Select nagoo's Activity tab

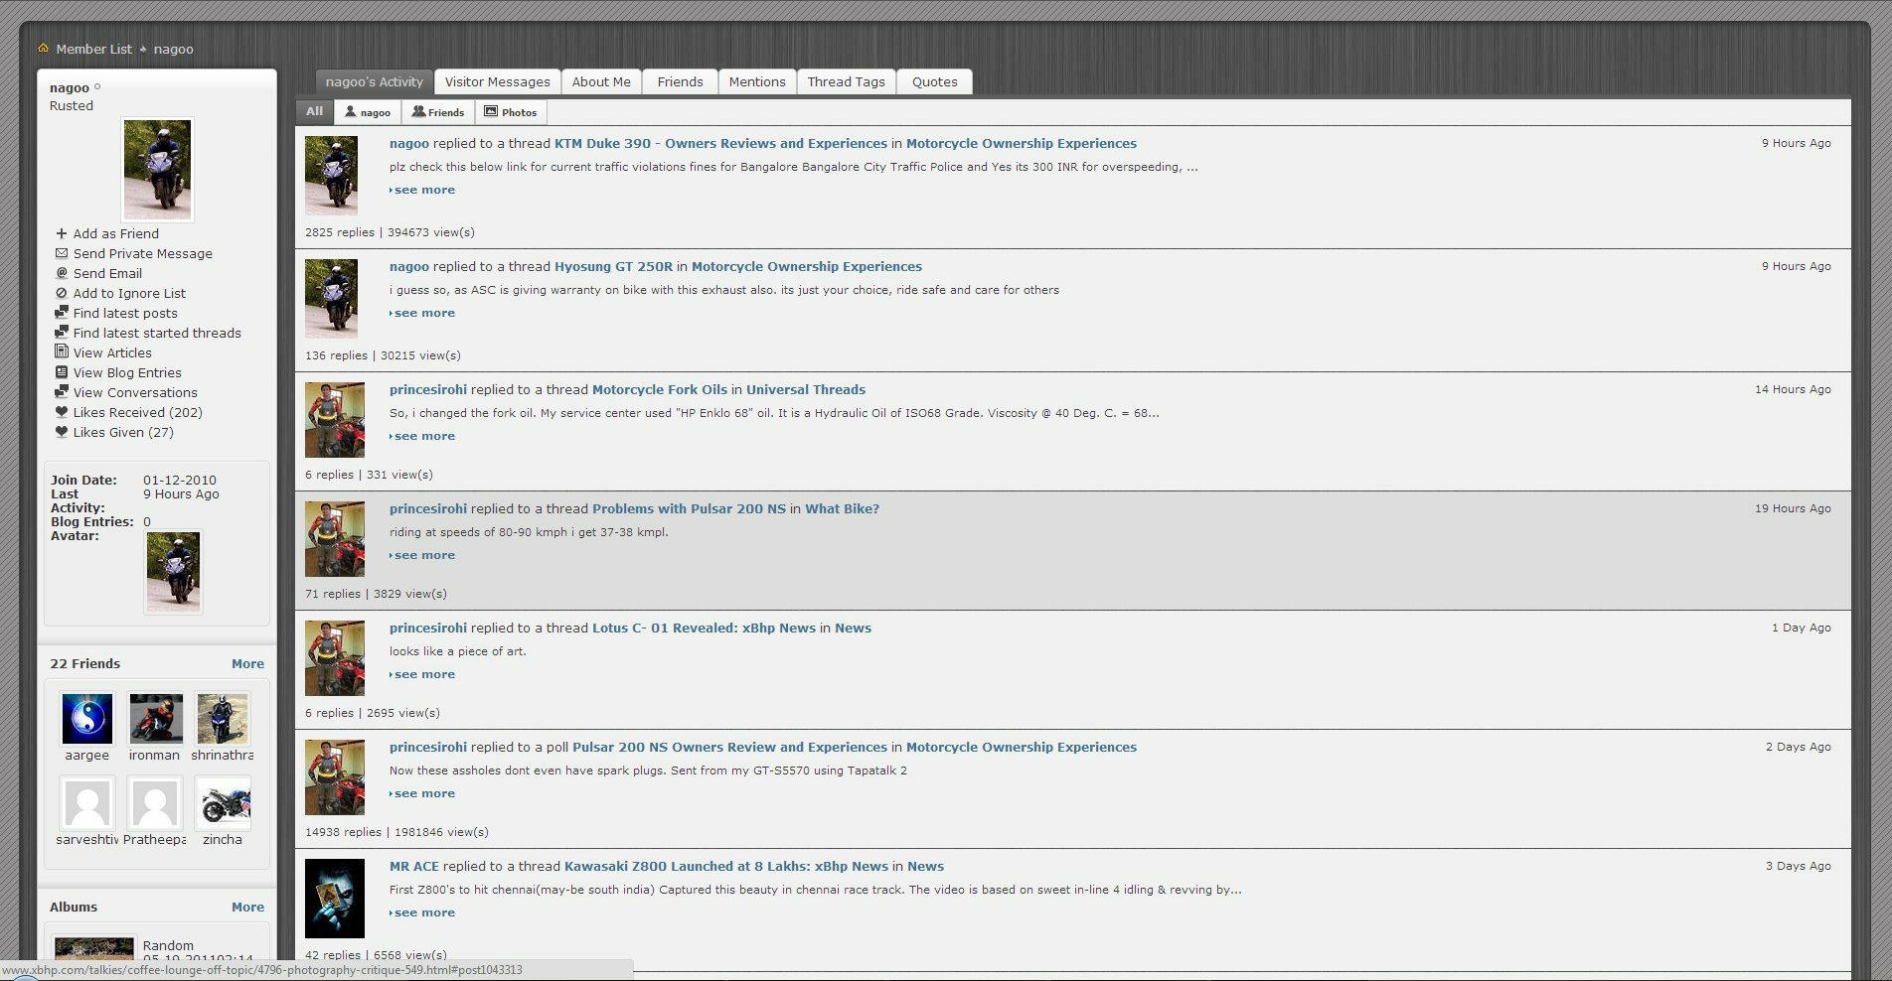[x=375, y=81]
